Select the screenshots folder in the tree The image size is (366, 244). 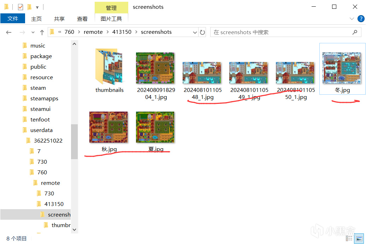click(x=35, y=214)
